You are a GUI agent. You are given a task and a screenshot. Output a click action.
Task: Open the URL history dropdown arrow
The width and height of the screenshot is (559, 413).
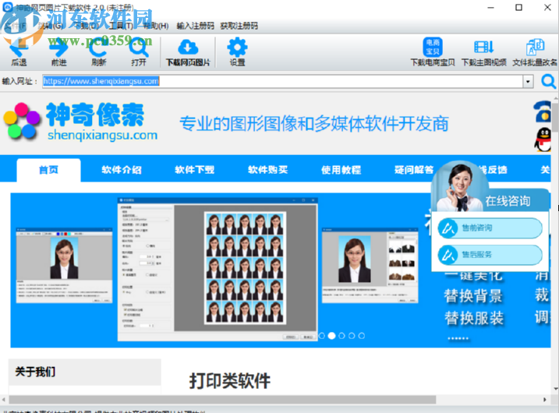pos(528,82)
